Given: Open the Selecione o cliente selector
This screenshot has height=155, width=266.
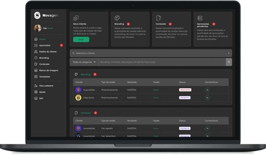Looking at the screenshot, I should pos(148,53).
